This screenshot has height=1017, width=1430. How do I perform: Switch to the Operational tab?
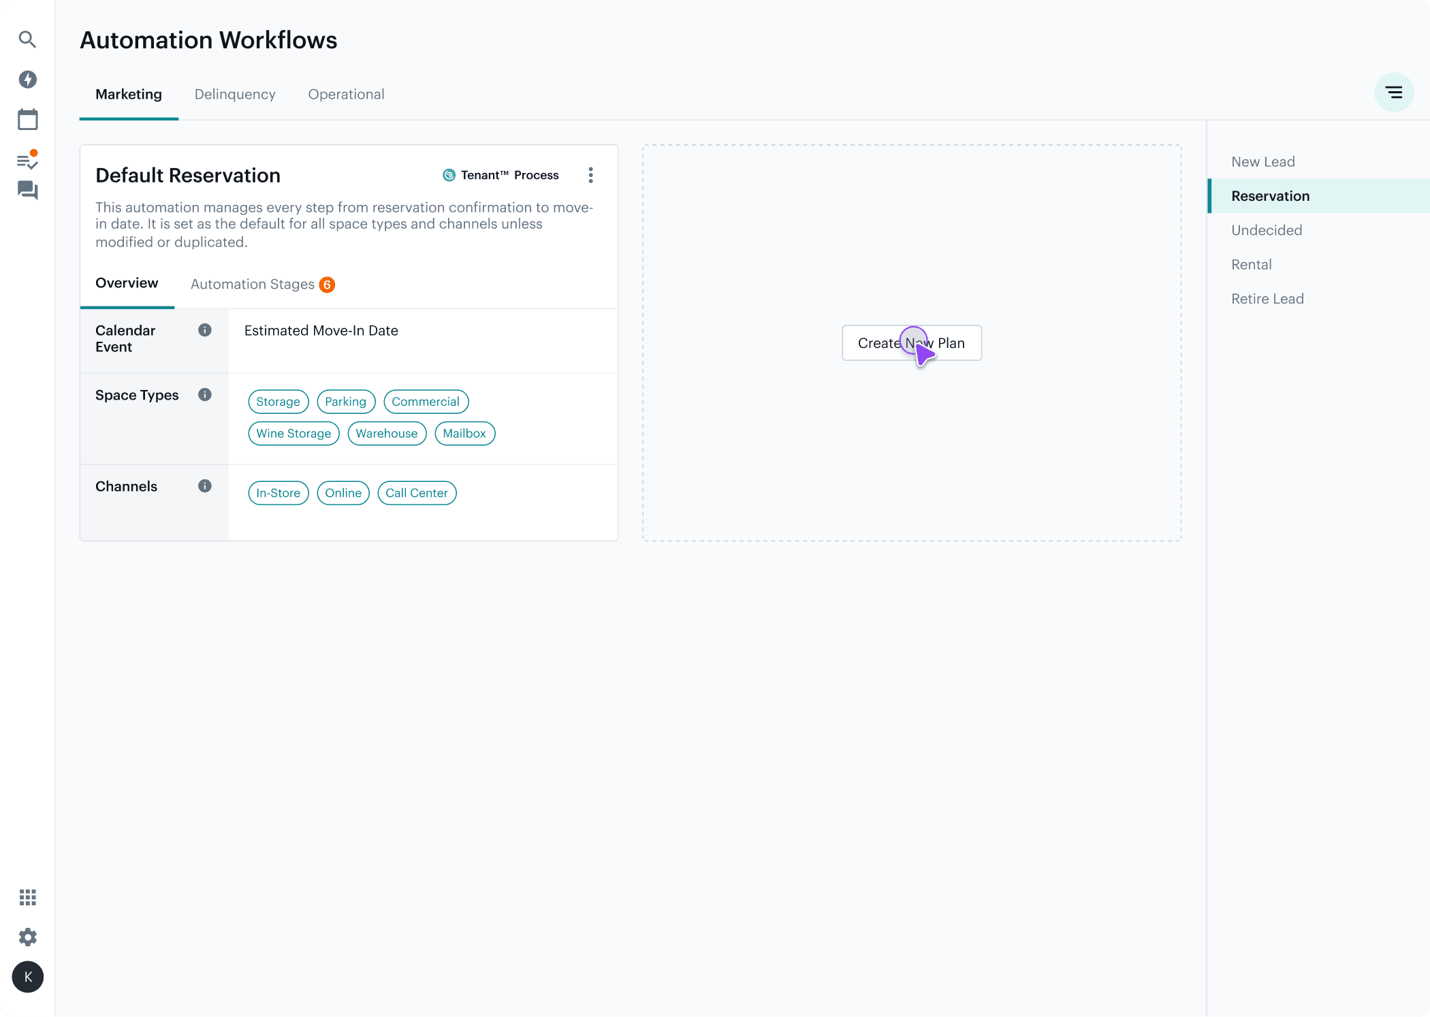(x=346, y=95)
